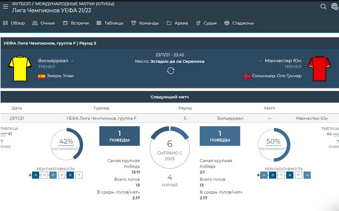Open the Команды tab
339x211 pixels.
[145, 23]
